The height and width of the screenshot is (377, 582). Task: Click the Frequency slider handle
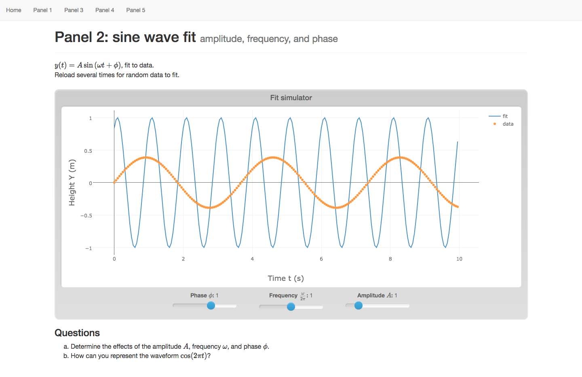pyautogui.click(x=291, y=307)
